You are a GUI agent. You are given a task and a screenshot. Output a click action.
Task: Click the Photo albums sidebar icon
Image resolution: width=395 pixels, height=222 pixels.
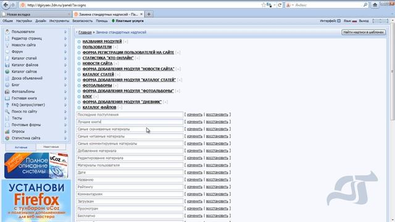point(7,92)
